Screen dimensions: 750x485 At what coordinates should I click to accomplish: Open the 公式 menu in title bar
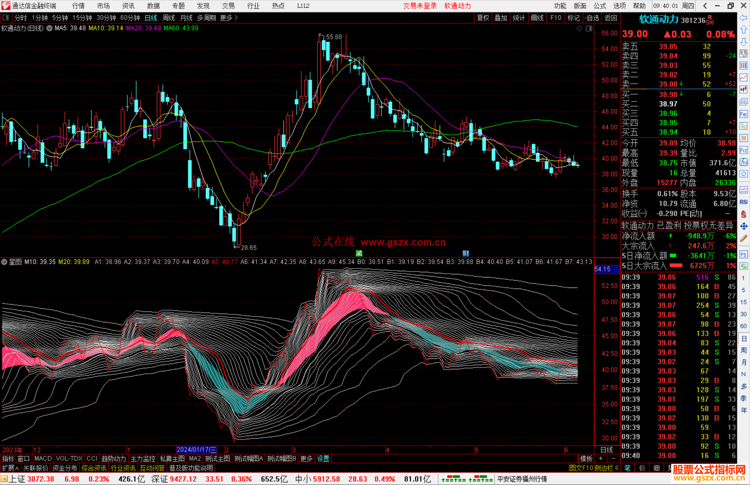pyautogui.click(x=600, y=6)
